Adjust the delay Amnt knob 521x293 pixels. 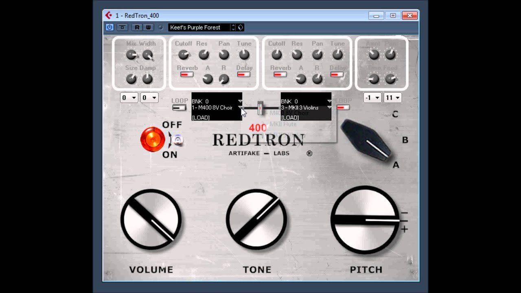374,55
